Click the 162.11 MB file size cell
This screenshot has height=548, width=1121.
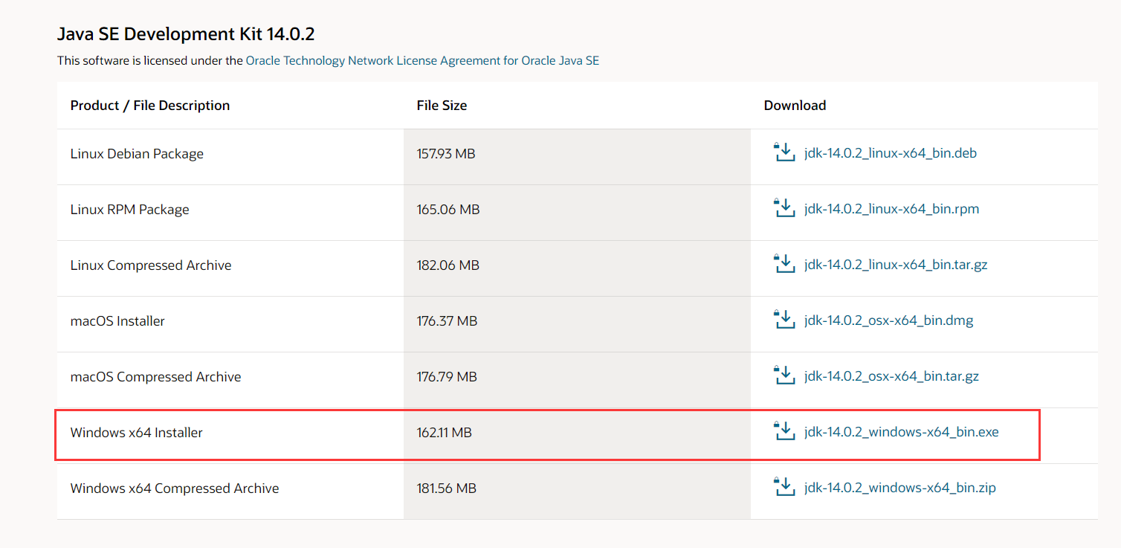pos(577,436)
